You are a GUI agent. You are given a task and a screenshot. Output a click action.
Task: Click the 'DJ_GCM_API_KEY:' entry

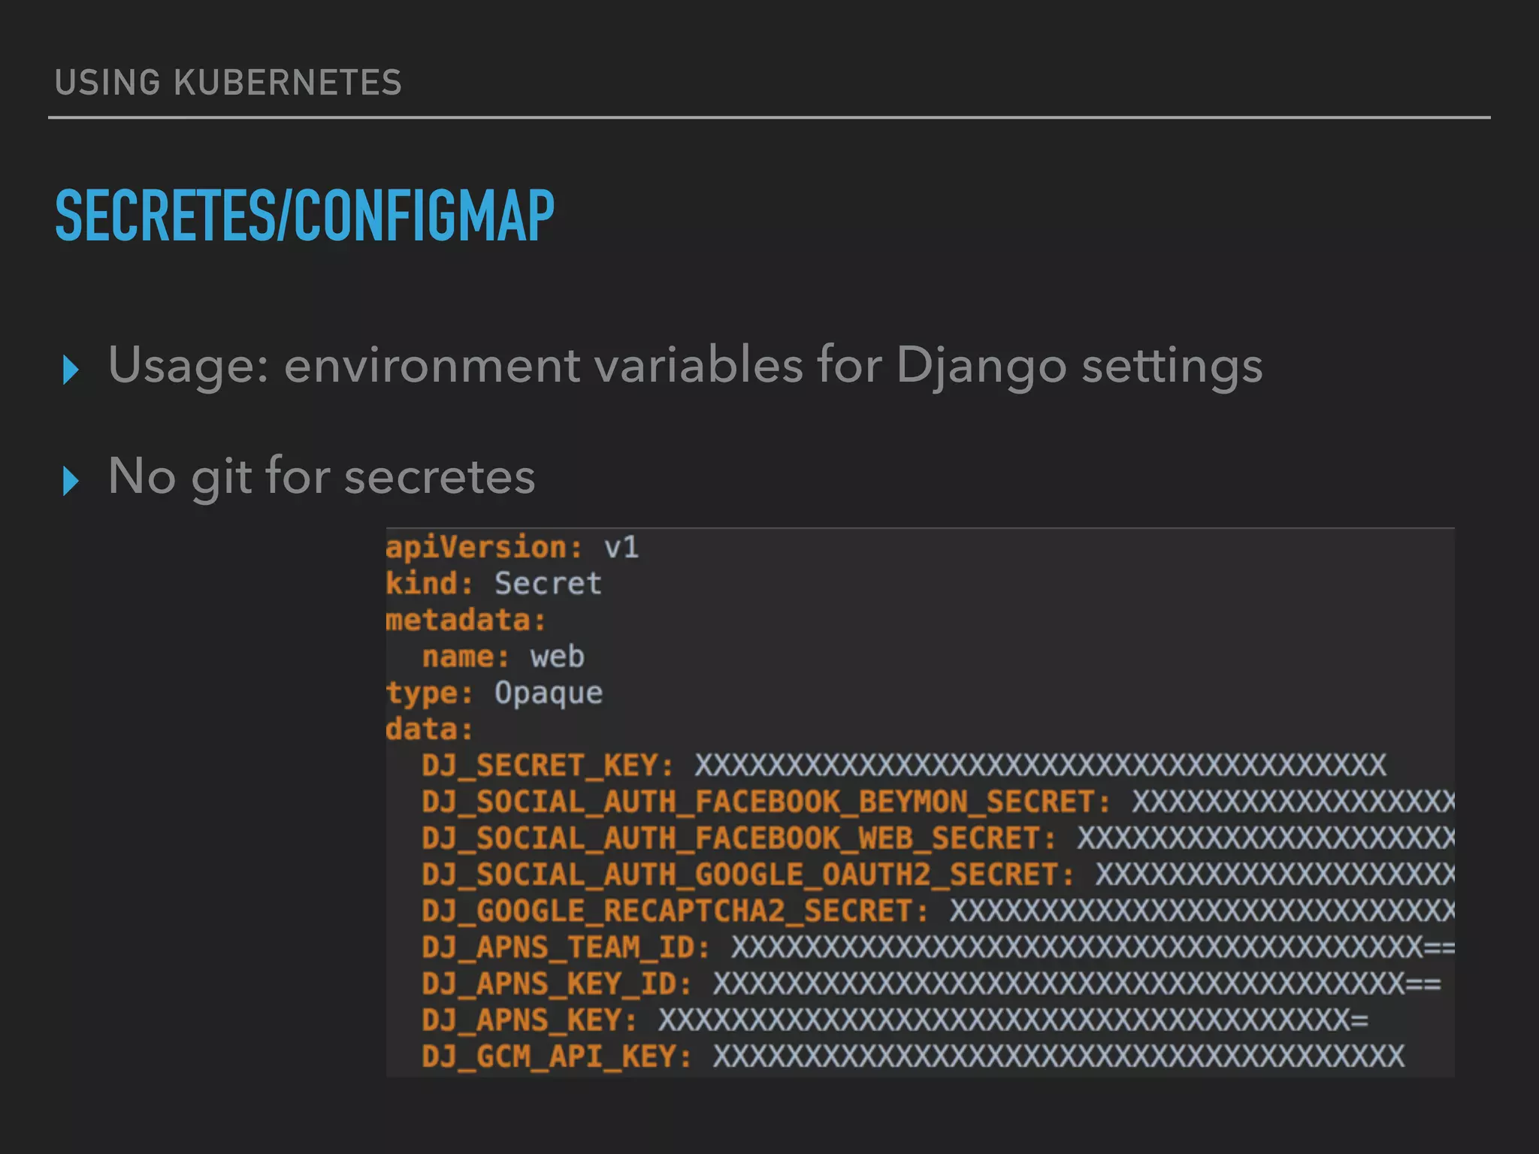click(557, 1057)
